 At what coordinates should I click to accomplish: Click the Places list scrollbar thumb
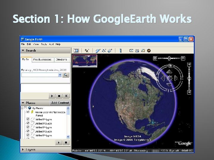tap(68, 113)
